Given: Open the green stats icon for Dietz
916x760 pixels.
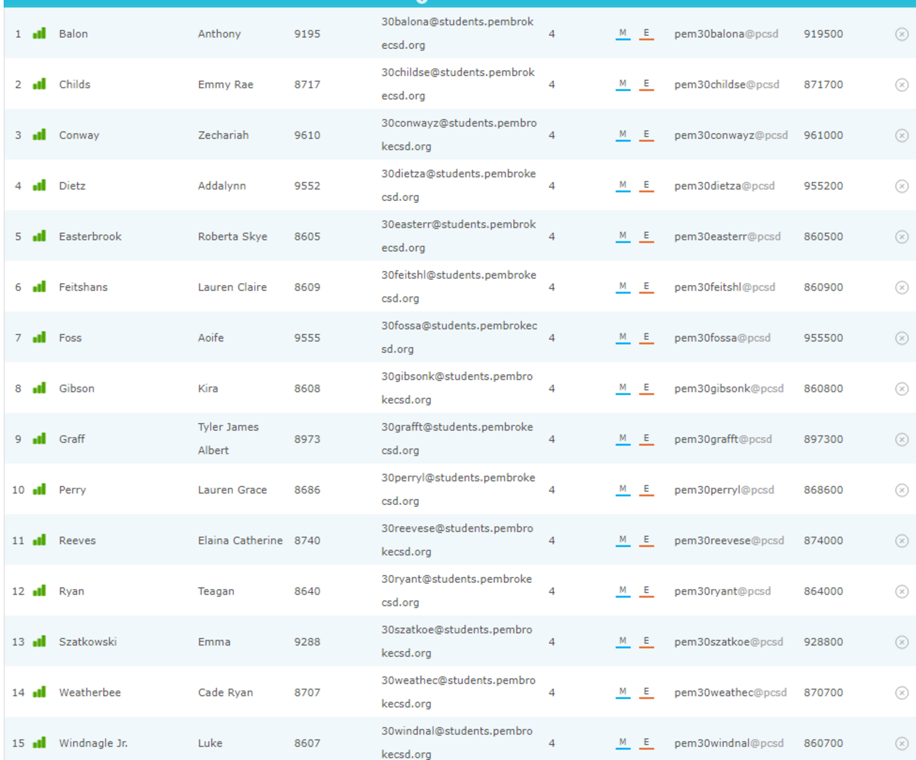Looking at the screenshot, I should coord(39,185).
